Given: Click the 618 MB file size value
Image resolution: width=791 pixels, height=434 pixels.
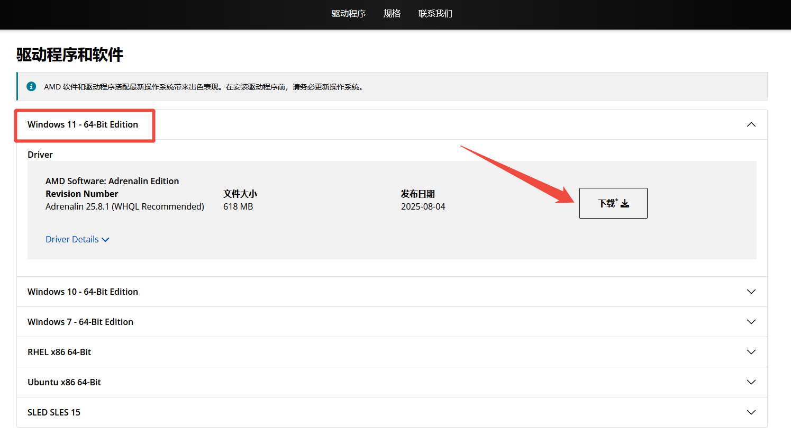Looking at the screenshot, I should click(238, 206).
